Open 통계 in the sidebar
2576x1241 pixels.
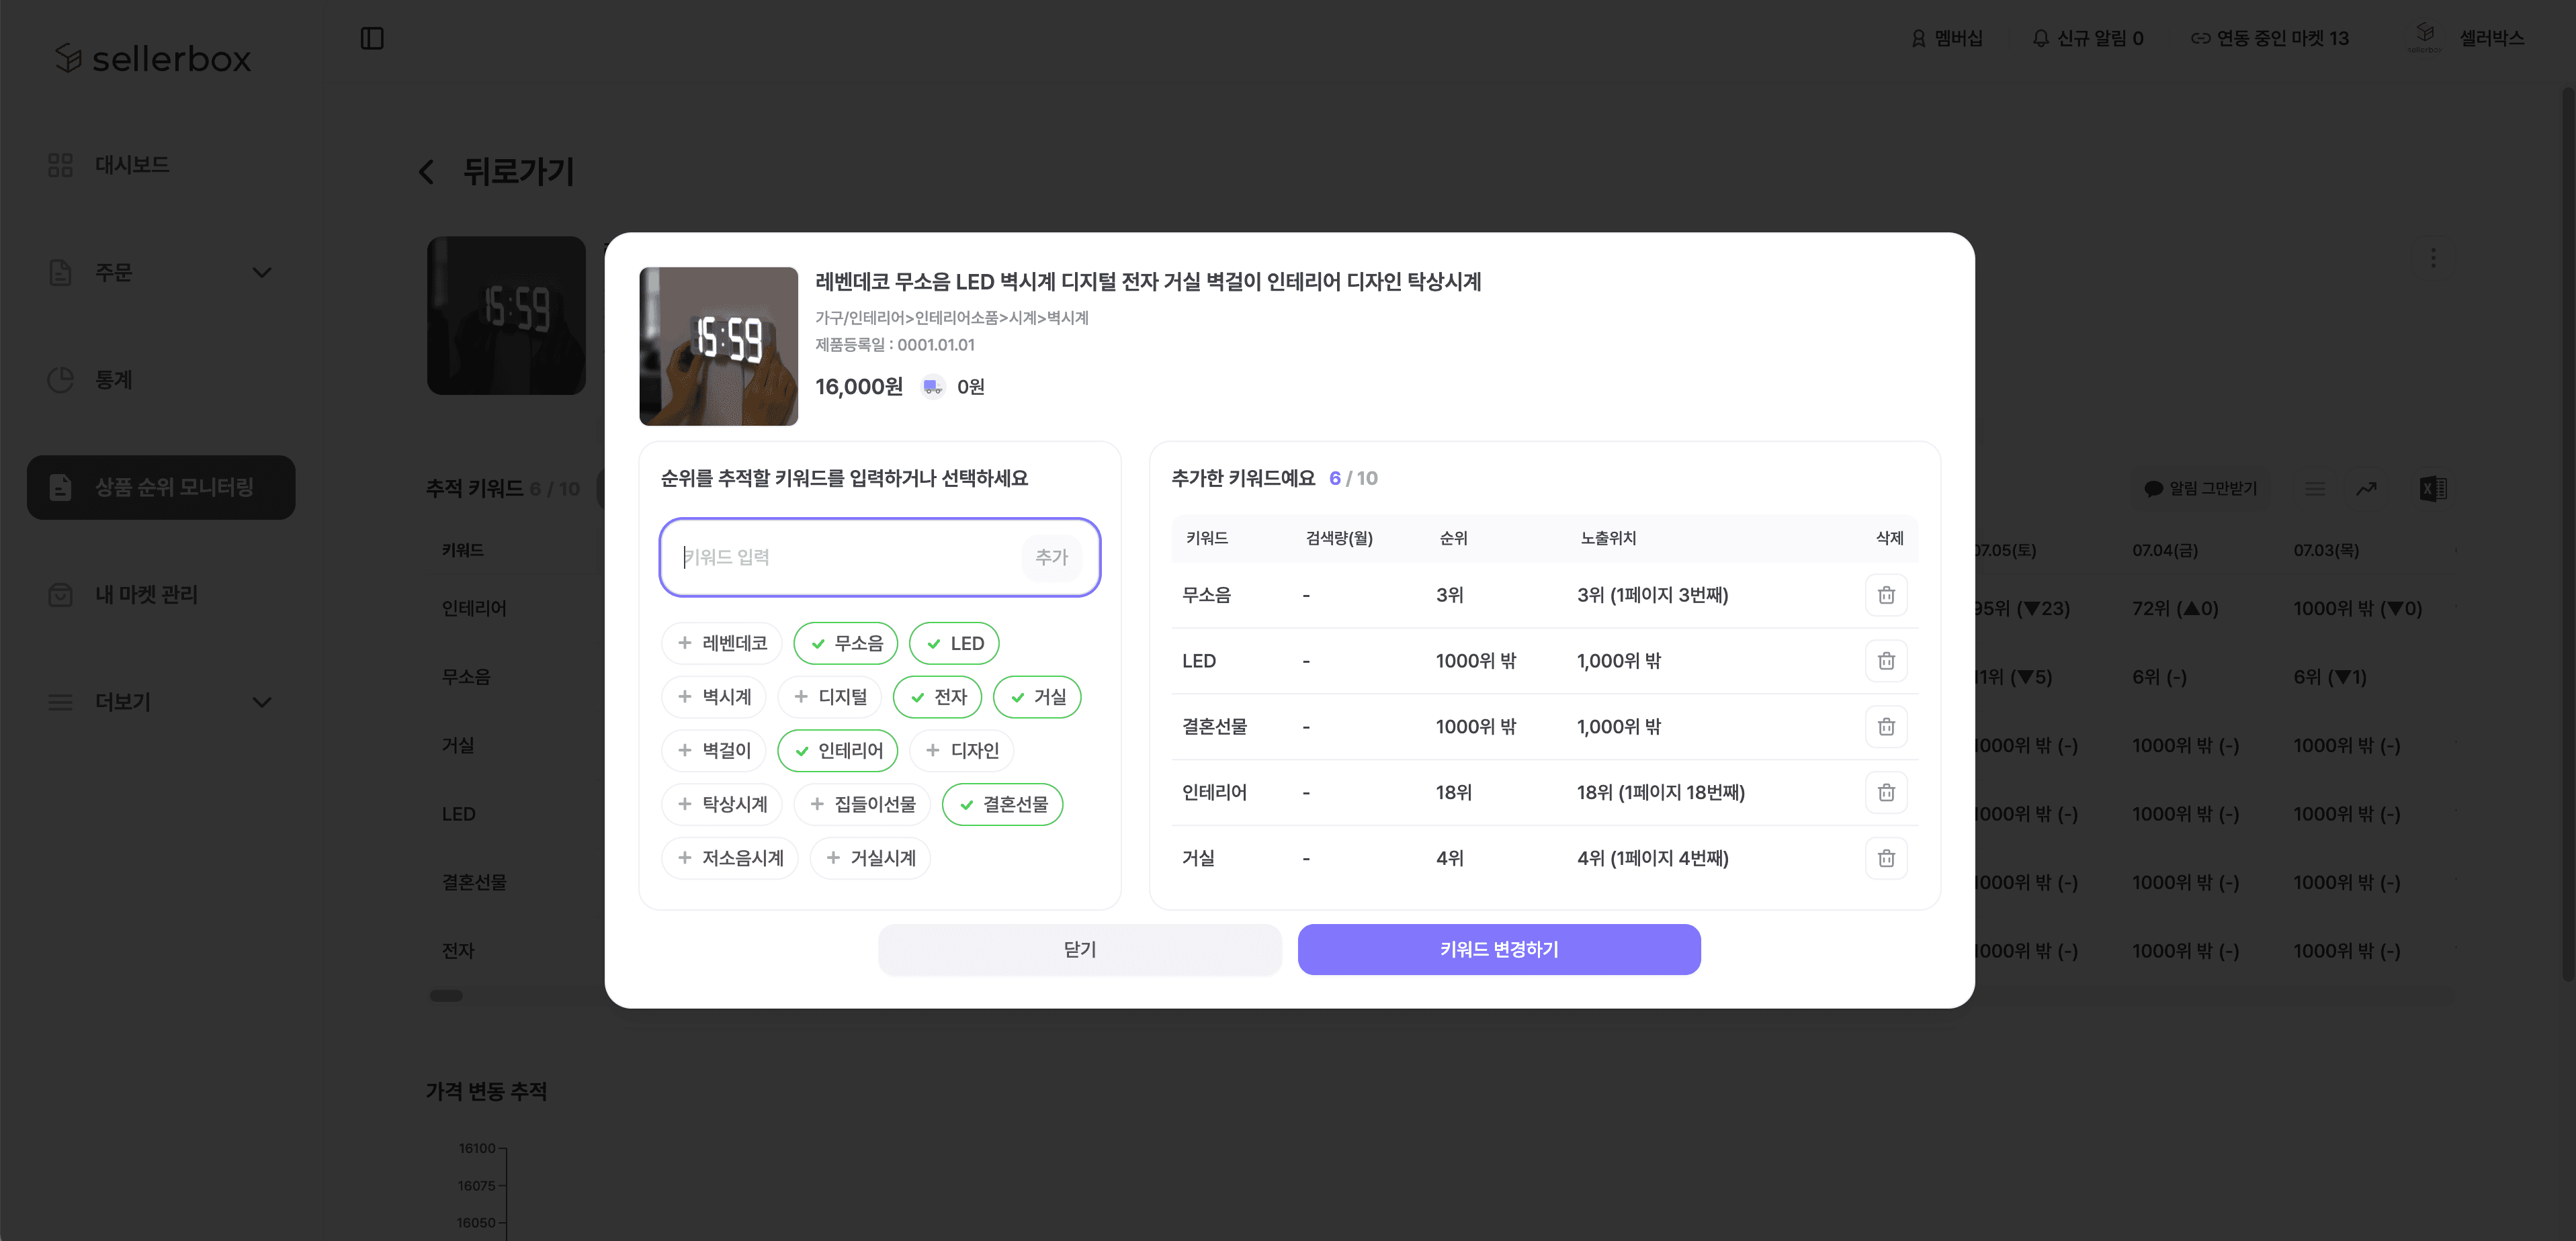(161, 379)
